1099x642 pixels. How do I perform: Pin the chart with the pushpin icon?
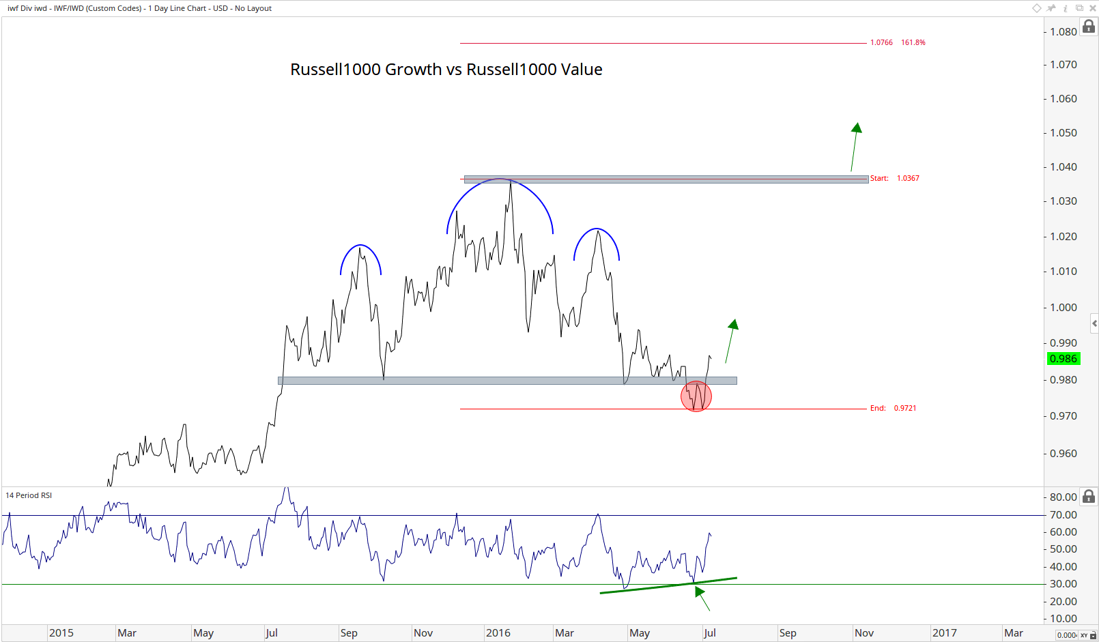1051,8
